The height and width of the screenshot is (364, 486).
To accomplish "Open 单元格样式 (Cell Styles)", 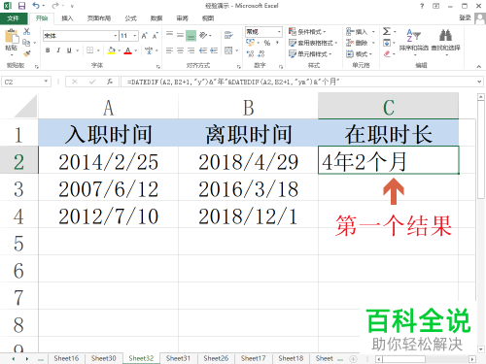I will [x=310, y=53].
